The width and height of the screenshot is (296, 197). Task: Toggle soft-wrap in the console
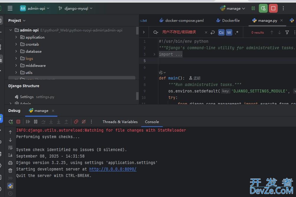point(10,148)
